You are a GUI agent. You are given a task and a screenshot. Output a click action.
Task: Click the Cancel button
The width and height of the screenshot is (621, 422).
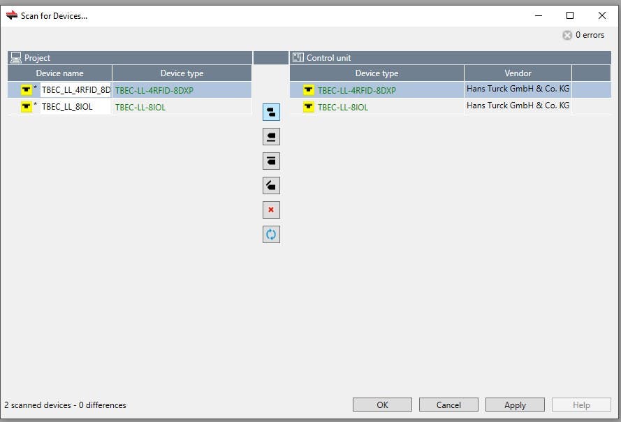pos(448,405)
